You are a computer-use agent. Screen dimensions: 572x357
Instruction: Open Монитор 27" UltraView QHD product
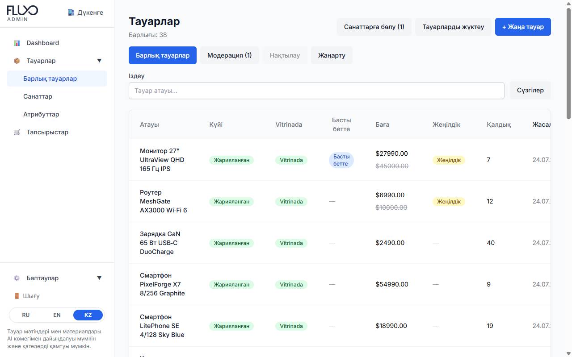coord(162,160)
